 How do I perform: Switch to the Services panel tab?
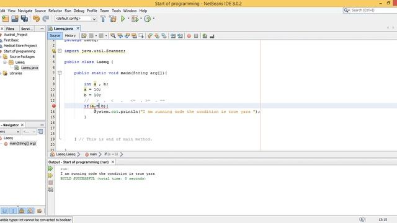(27, 29)
